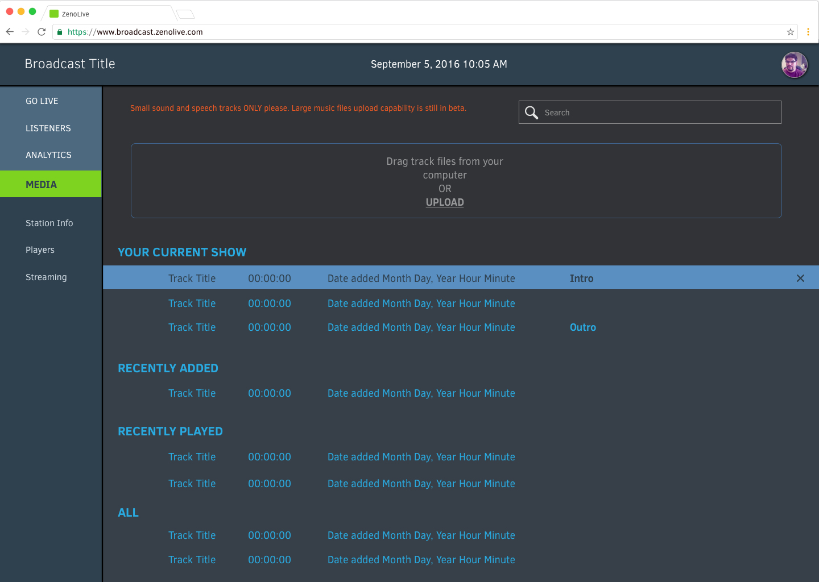Click the YOUR CURRENT SHOW heading

click(182, 252)
